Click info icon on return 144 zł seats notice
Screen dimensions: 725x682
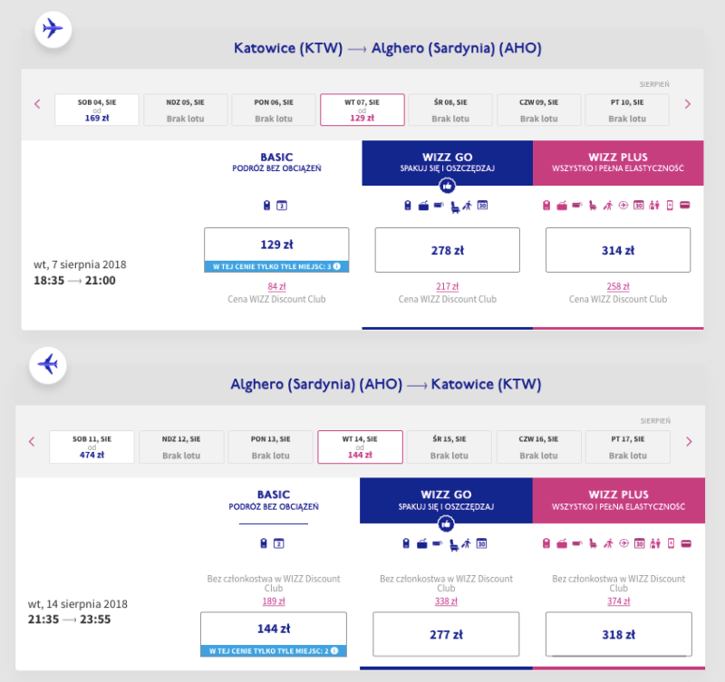tap(334, 650)
